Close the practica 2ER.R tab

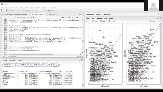point(44,15)
